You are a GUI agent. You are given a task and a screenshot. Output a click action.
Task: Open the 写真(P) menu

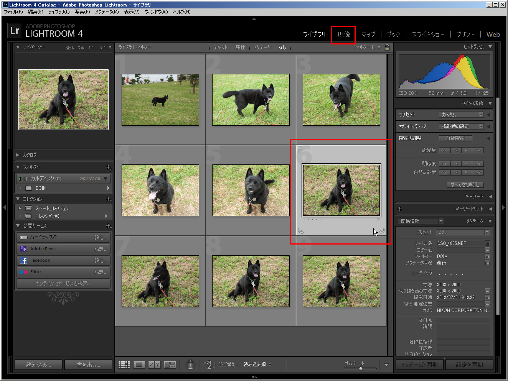point(82,12)
